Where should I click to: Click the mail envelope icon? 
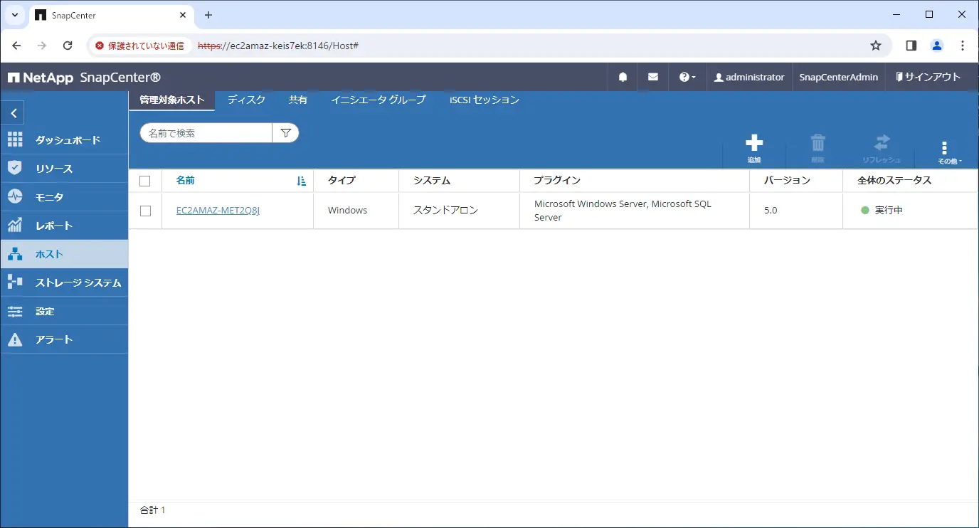point(652,77)
